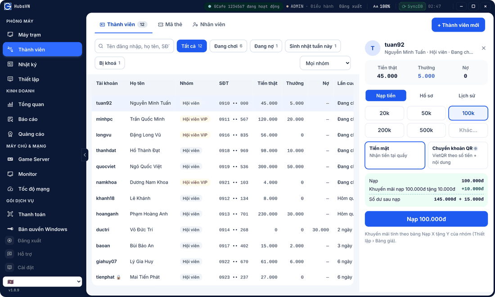Click the Hỗ trợ support icon
This screenshot has width=495, height=297.
10,254
